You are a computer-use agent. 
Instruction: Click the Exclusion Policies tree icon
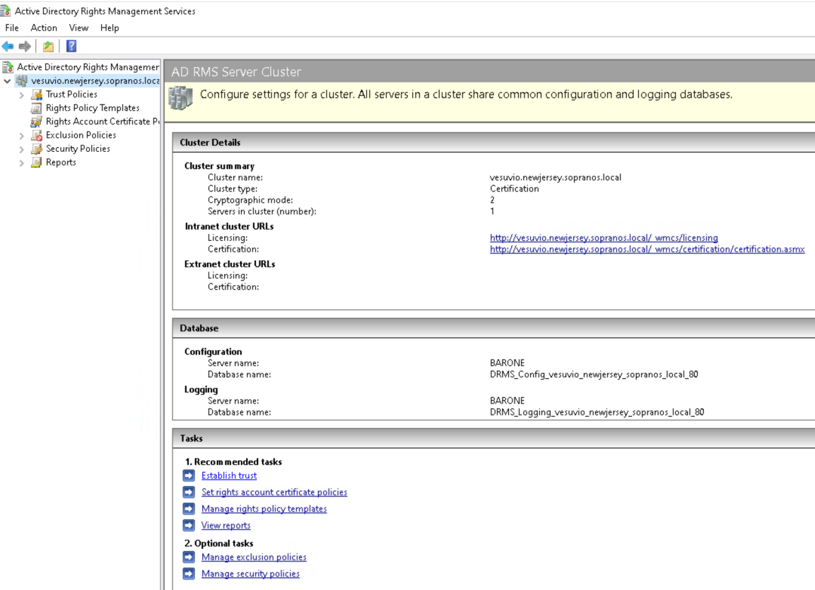[36, 135]
